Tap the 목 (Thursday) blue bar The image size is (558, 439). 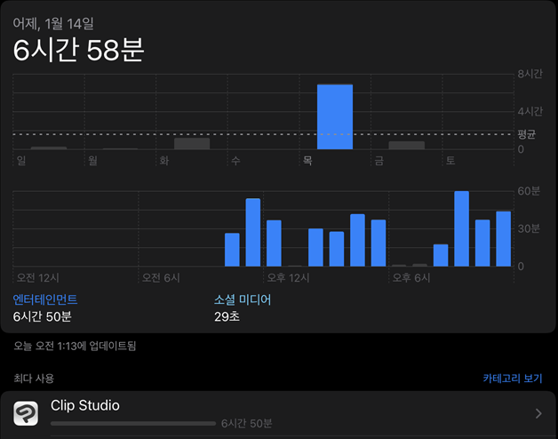click(335, 116)
